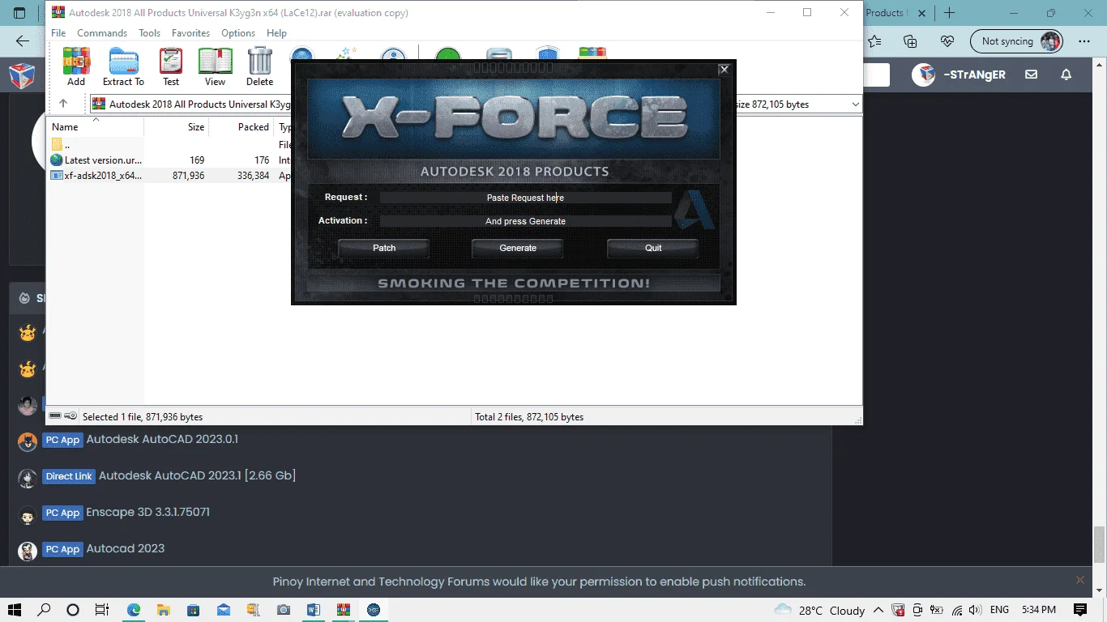Viewport: 1107px width, 622px height.
Task: Open the Action Center notifications icon
Action: (1079, 610)
